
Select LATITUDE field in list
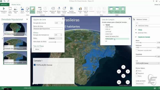[x=108, y=32]
